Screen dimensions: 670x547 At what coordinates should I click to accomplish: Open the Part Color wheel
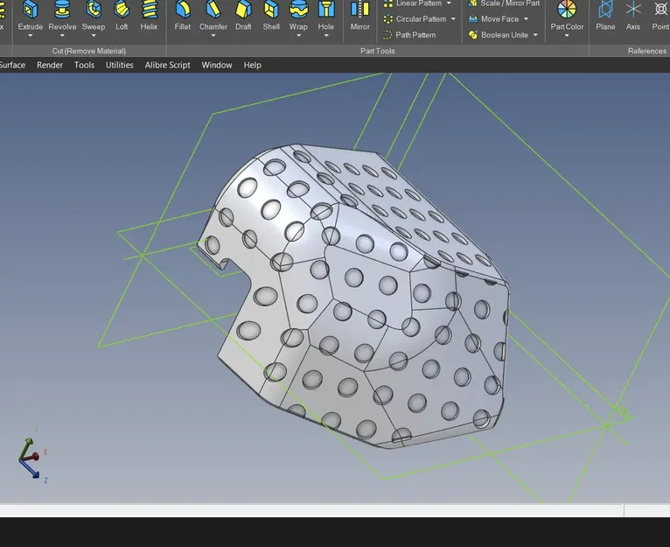pyautogui.click(x=567, y=11)
